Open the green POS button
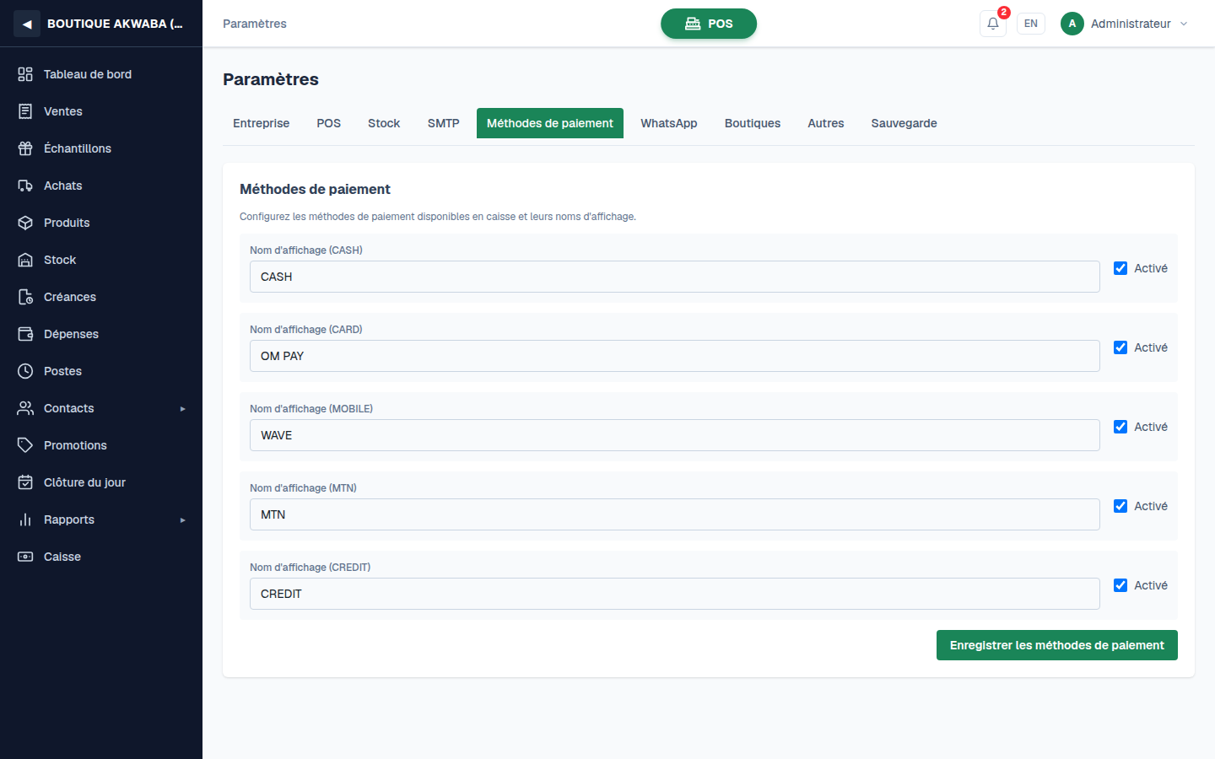This screenshot has width=1215, height=759. click(x=709, y=24)
